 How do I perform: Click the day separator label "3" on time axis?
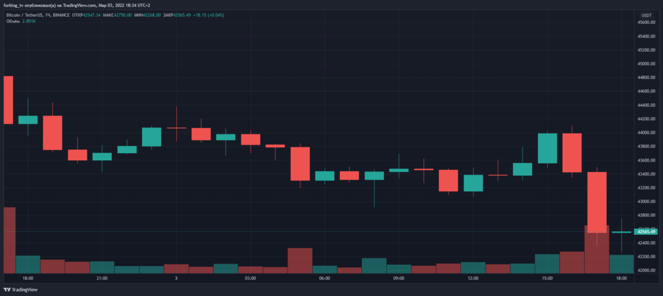[176, 279]
